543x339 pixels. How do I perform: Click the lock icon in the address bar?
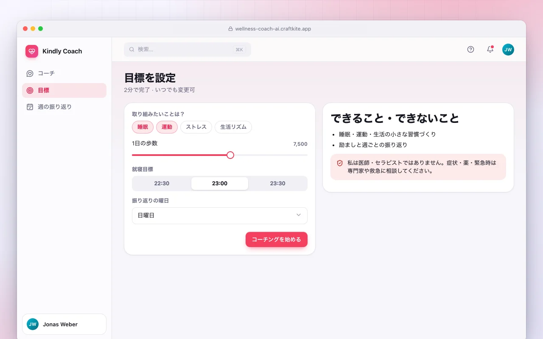(230, 29)
